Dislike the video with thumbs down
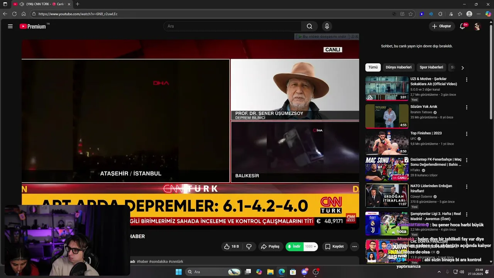Image resolution: width=494 pixels, height=278 pixels. click(x=249, y=246)
